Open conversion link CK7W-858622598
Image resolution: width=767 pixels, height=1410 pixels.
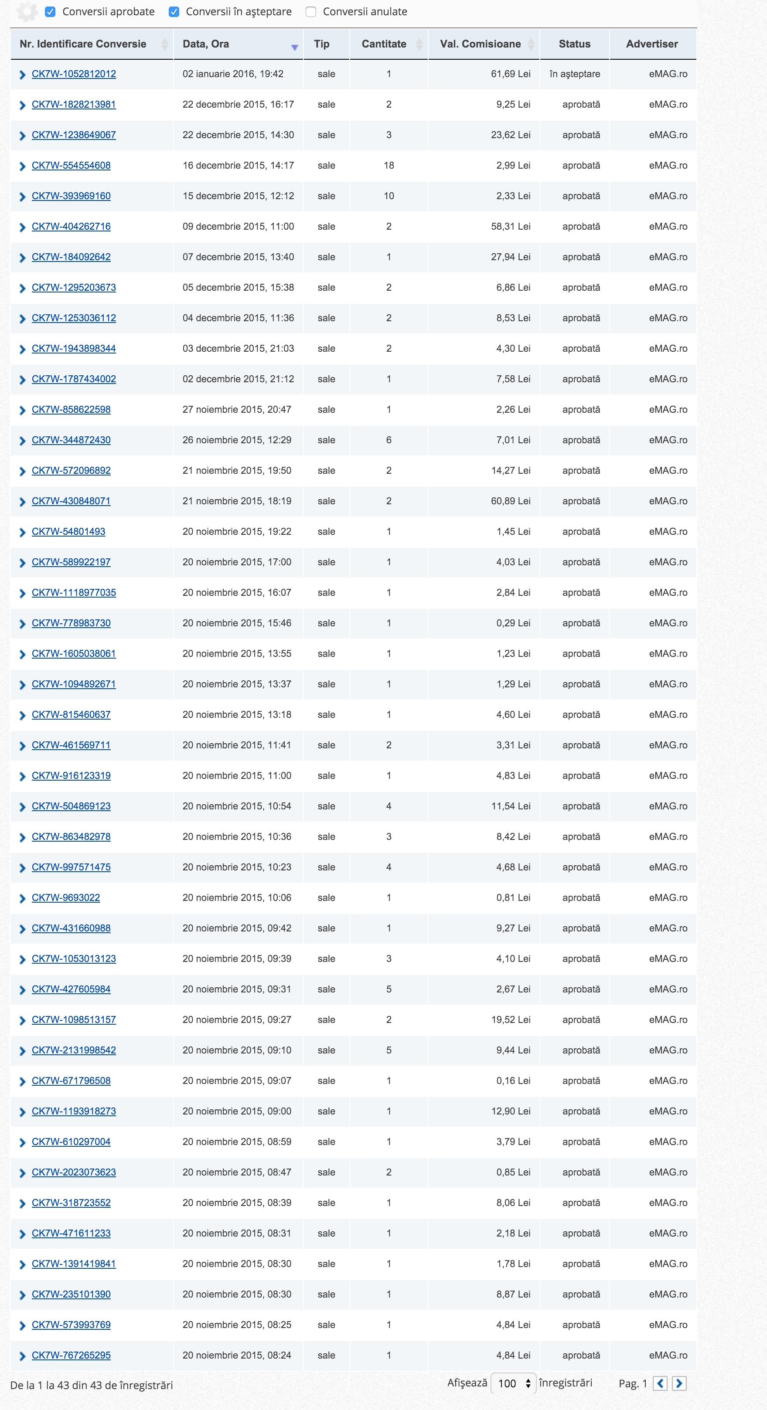[x=71, y=409]
